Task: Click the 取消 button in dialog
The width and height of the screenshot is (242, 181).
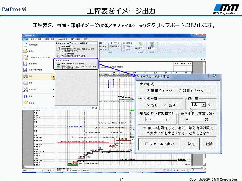Action: click(209, 144)
